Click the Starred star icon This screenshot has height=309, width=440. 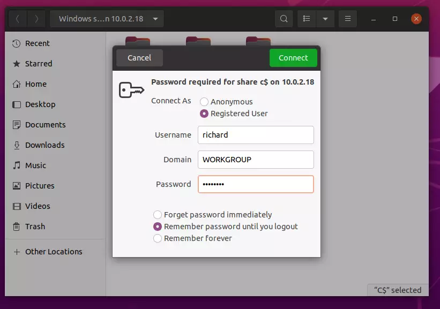click(x=17, y=64)
